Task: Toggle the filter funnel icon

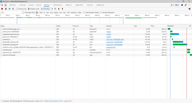Action: [9, 9]
